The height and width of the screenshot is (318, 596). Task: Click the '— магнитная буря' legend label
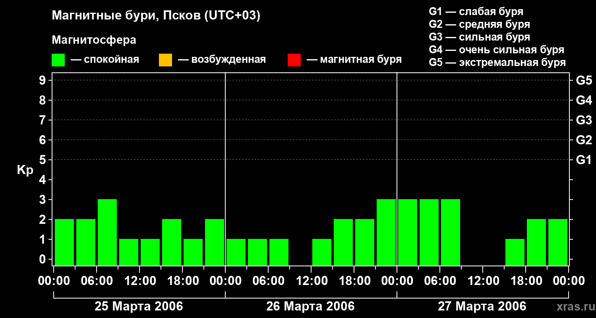coord(354,60)
